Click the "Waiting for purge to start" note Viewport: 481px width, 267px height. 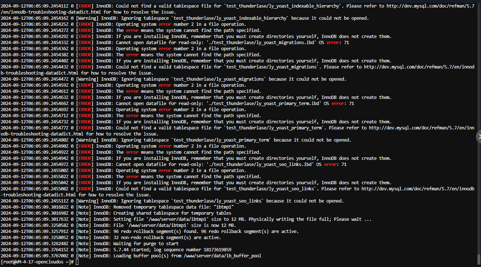point(146,244)
